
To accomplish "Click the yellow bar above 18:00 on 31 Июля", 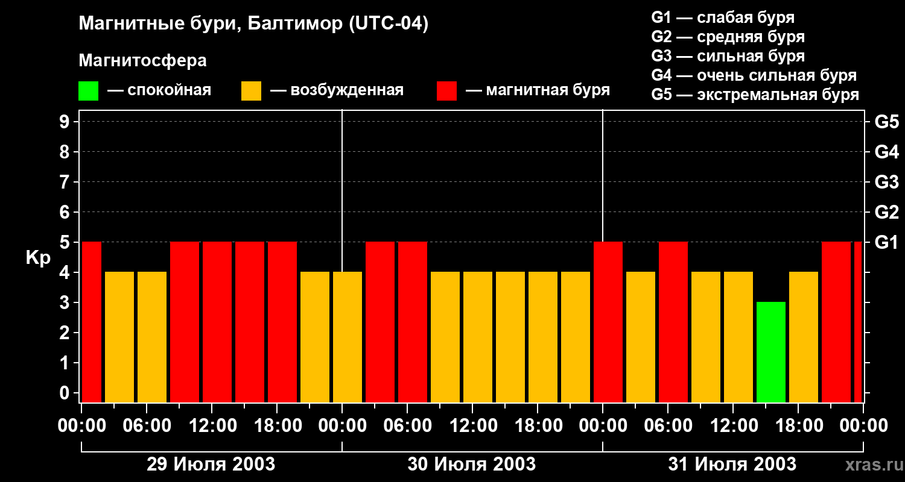I will click(804, 337).
